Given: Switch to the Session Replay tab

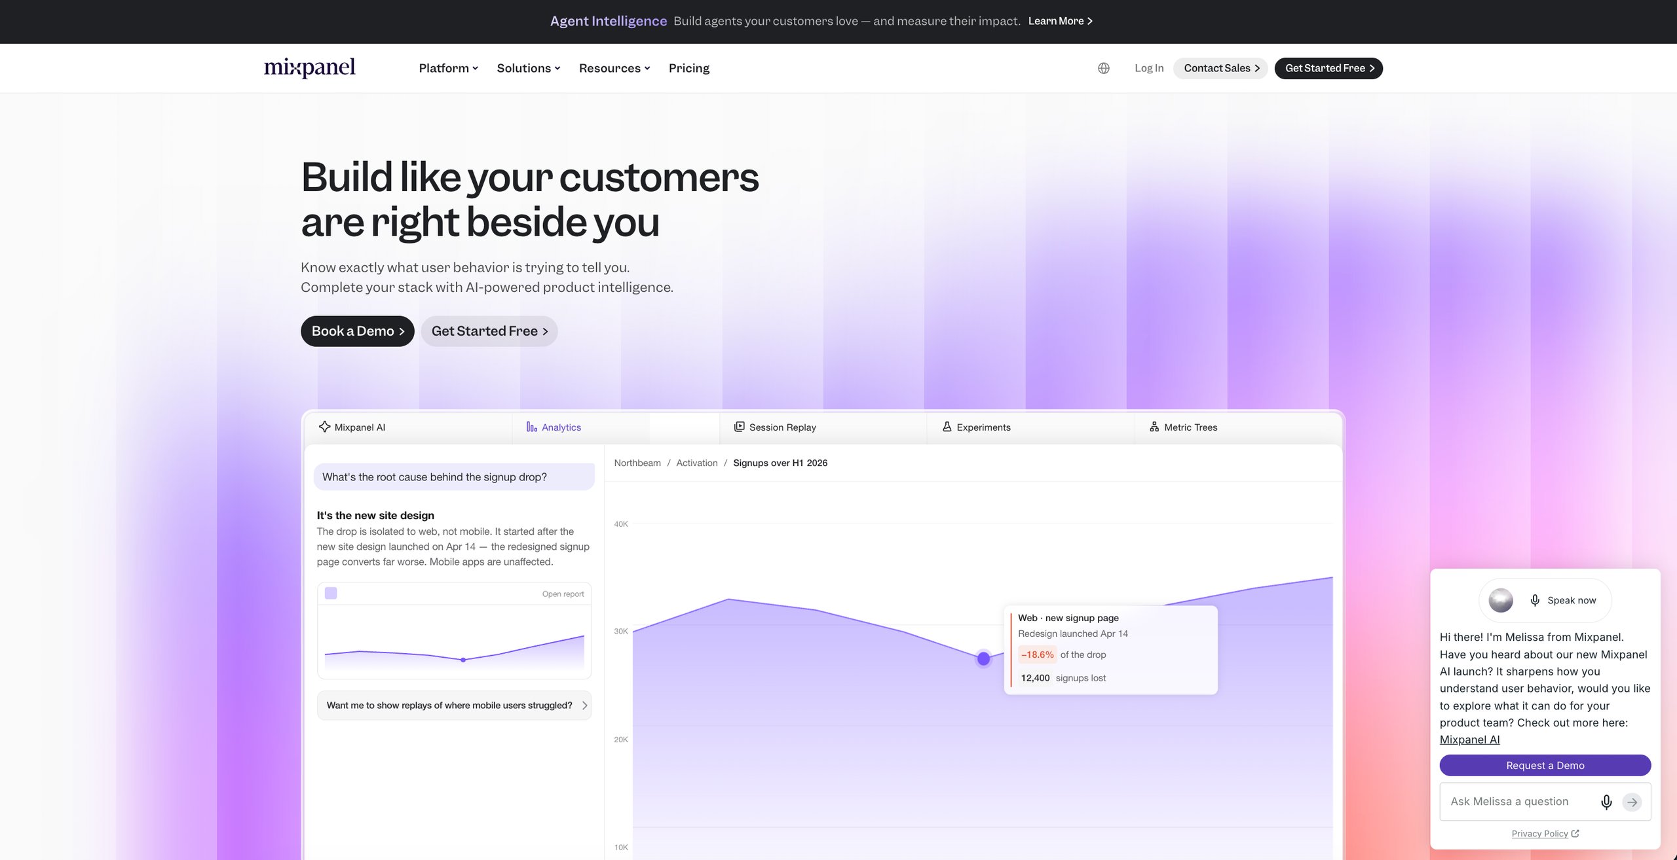Looking at the screenshot, I should click(x=823, y=427).
